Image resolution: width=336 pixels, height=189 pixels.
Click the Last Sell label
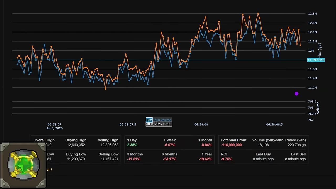pyautogui.click(x=298, y=154)
